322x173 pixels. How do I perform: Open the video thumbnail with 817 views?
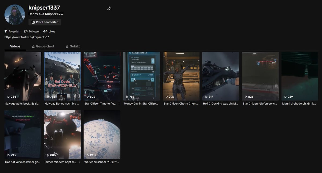221,76
